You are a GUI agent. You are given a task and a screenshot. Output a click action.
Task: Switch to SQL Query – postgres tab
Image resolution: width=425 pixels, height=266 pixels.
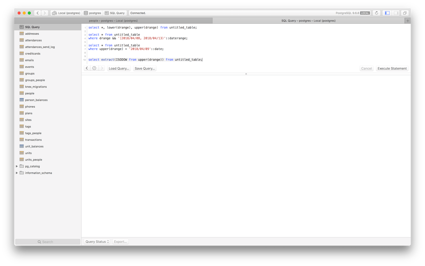click(308, 20)
